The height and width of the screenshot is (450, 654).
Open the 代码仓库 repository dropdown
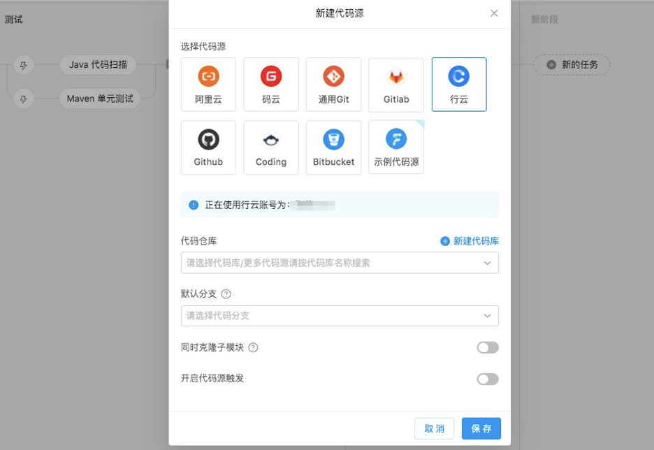click(x=340, y=263)
